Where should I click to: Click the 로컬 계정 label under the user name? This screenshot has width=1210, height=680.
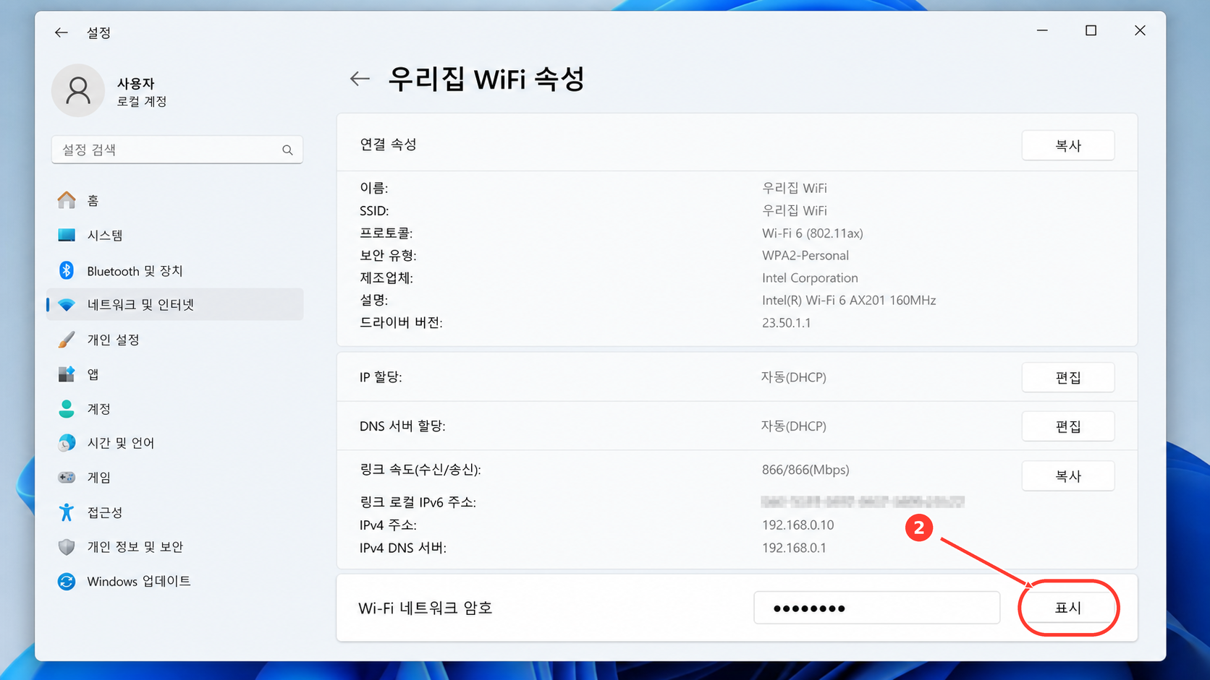[x=142, y=102]
